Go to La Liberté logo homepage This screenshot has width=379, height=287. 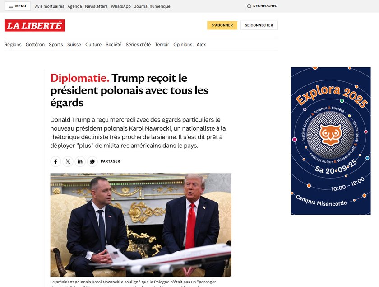pyautogui.click(x=35, y=25)
